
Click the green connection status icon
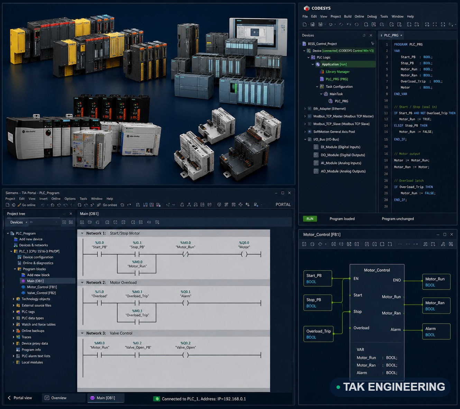[157, 399]
